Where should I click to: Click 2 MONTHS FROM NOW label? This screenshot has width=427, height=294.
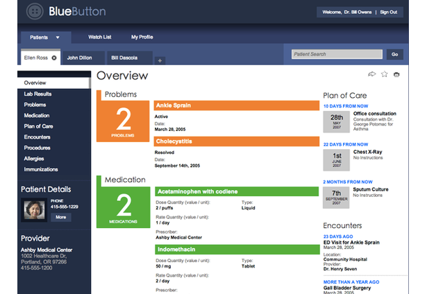click(x=348, y=182)
